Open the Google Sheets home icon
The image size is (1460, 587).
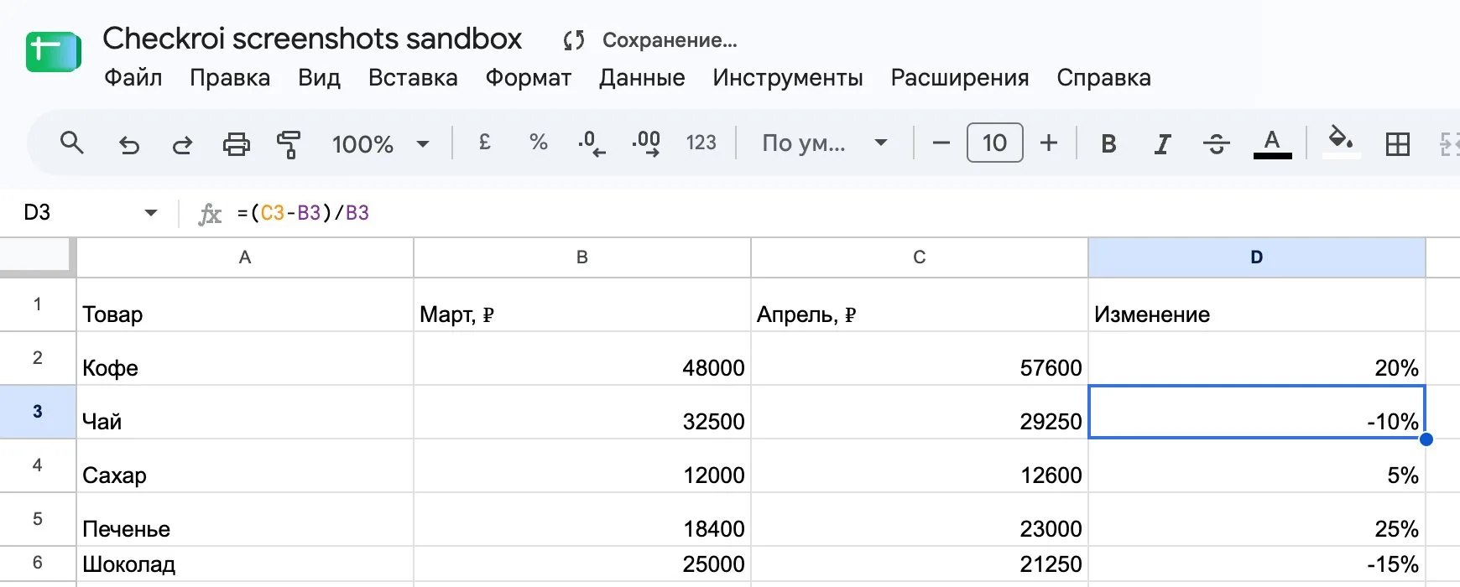pos(54,52)
